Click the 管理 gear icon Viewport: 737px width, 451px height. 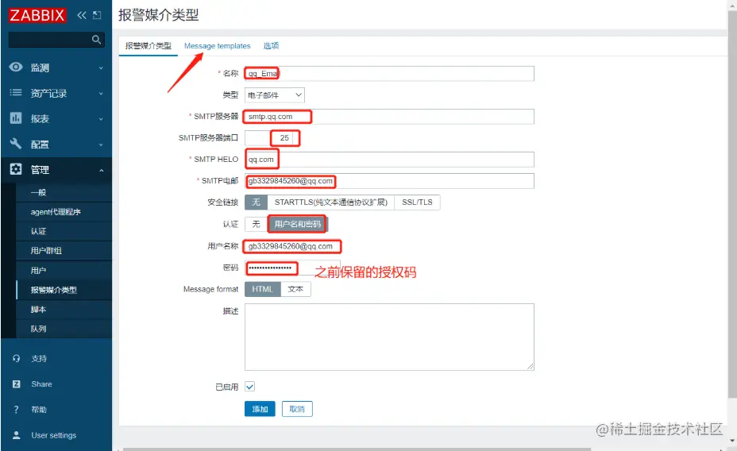16,169
